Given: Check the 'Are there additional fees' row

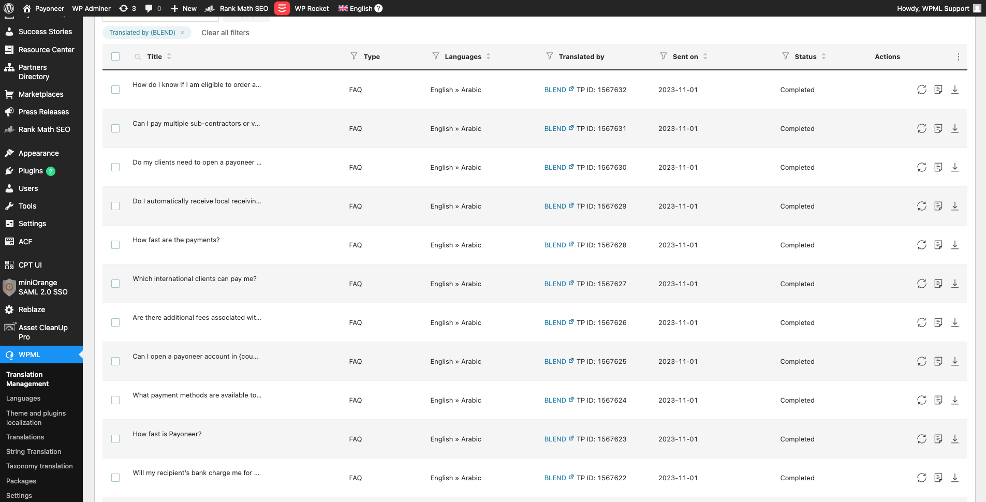Looking at the screenshot, I should click(115, 322).
